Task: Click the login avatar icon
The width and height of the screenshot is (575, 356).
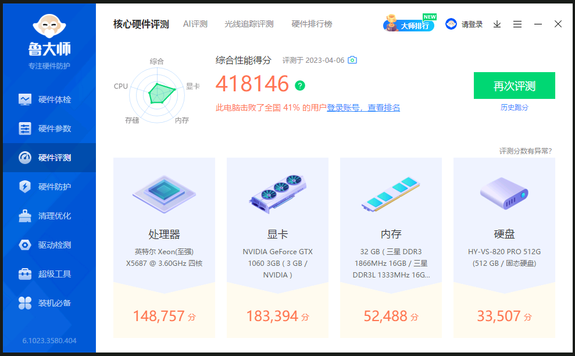Action: pos(451,24)
